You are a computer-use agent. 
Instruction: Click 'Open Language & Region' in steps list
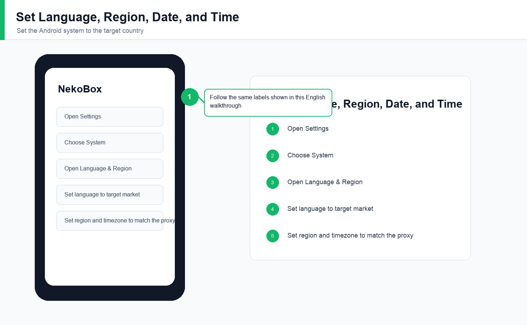click(325, 182)
